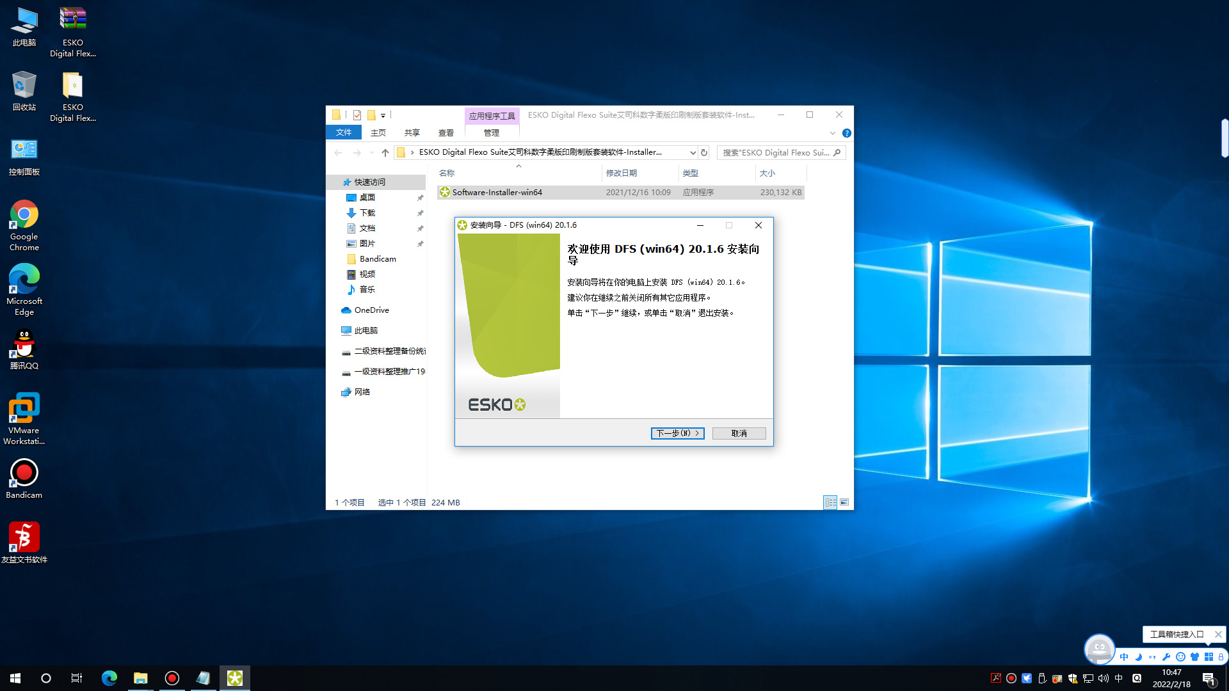The width and height of the screenshot is (1229, 691).
Task: Open 视频 in the navigation pane
Action: pyautogui.click(x=367, y=274)
